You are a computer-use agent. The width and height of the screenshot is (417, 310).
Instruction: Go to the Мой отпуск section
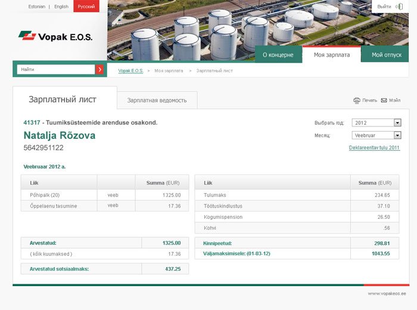click(x=387, y=55)
